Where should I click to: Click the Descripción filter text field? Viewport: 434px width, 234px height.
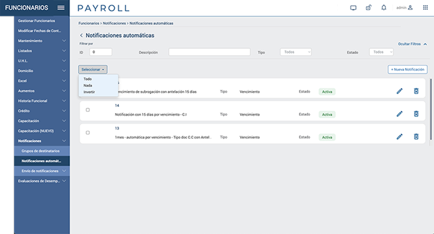[x=209, y=52]
